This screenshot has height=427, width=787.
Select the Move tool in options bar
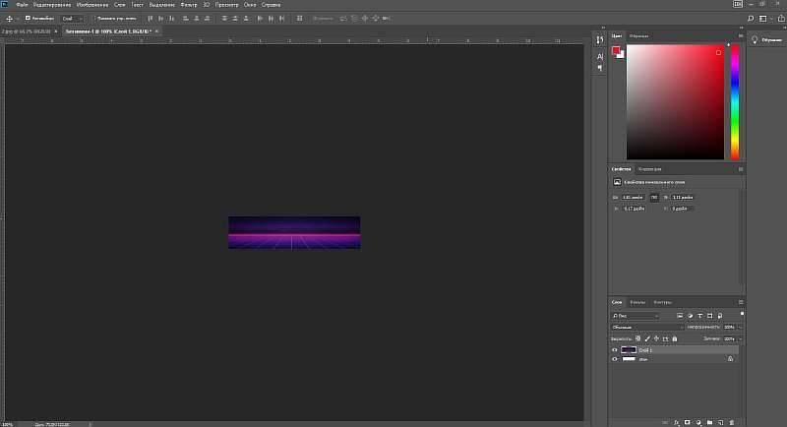point(9,19)
